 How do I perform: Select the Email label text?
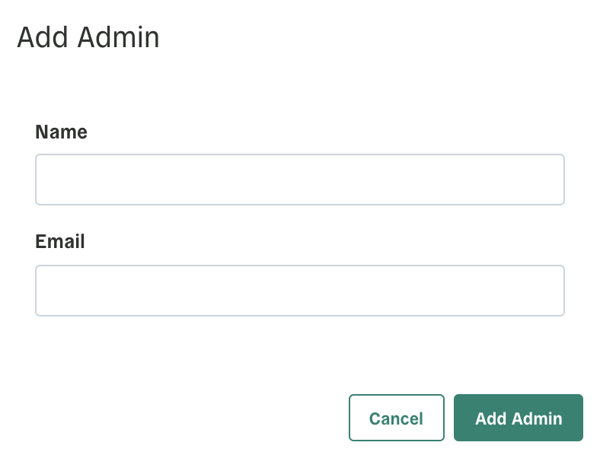[60, 241]
